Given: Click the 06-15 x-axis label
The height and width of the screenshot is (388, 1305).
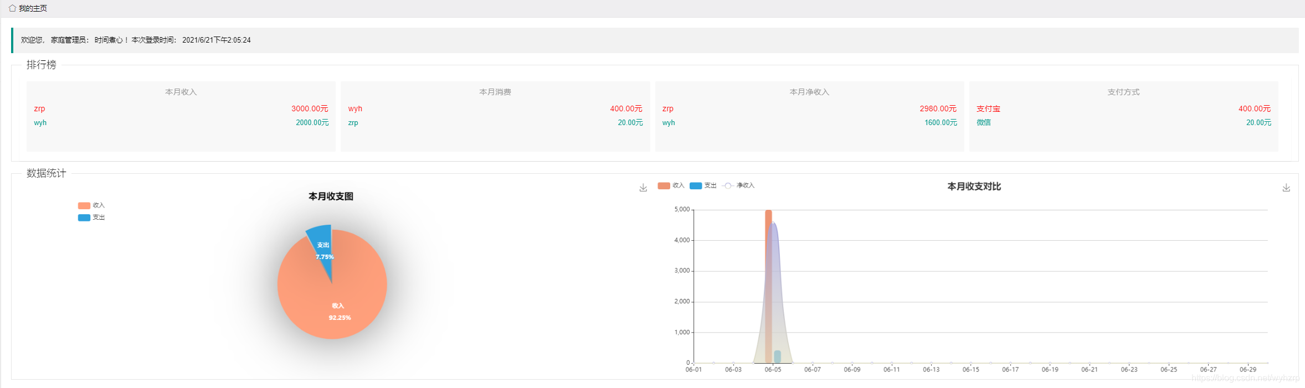Looking at the screenshot, I should tap(970, 369).
